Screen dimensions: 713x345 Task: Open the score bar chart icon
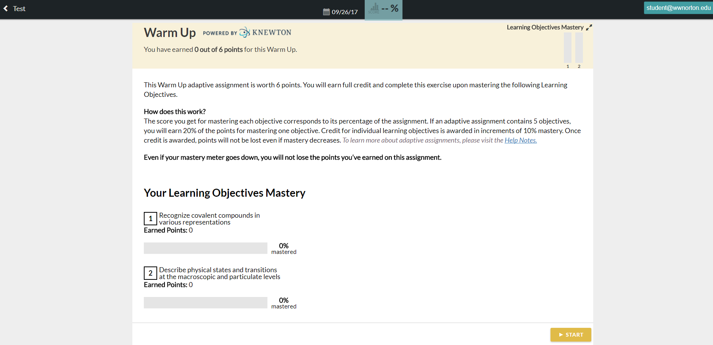pos(374,8)
